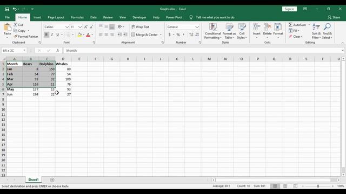This screenshot has width=346, height=194.
Task: Apply yellow fill color
Action: 79,34
